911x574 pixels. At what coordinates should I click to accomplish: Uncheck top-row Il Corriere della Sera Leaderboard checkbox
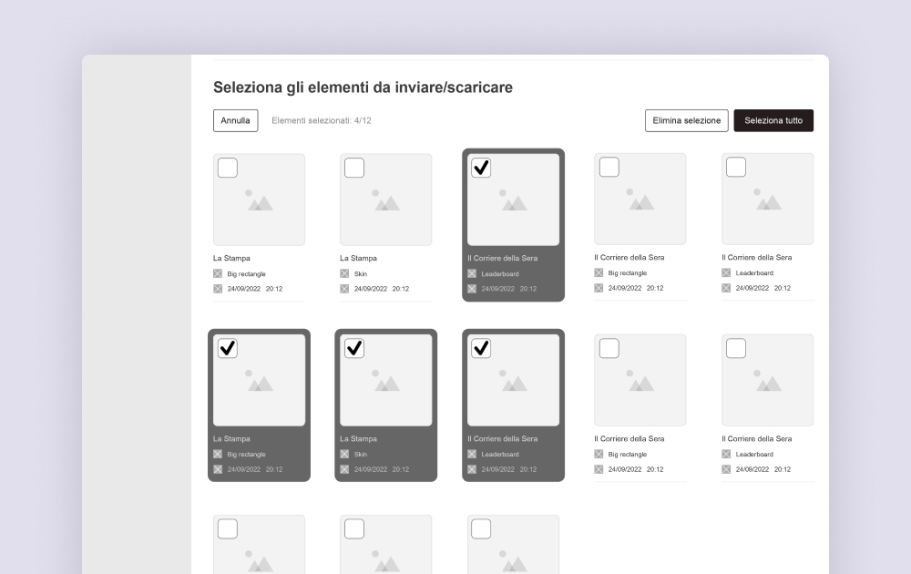tap(481, 168)
